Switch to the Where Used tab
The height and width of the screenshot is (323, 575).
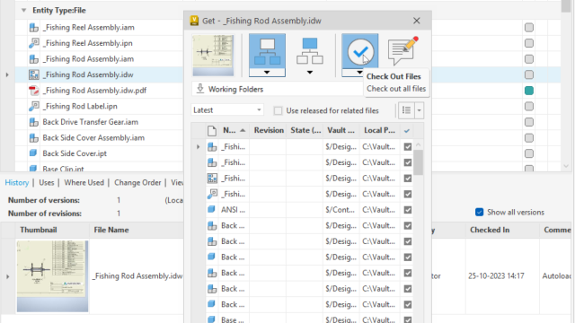(x=84, y=183)
